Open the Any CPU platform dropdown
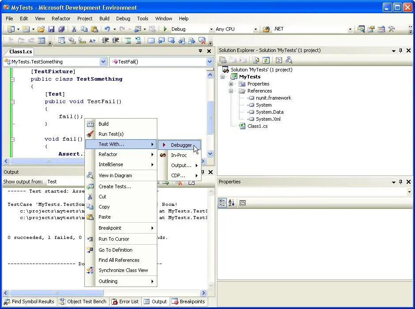This screenshot has height=309, width=415. click(x=255, y=29)
